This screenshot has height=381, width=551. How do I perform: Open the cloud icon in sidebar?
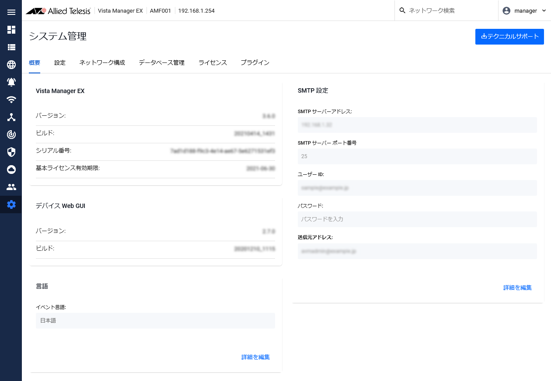(11, 170)
